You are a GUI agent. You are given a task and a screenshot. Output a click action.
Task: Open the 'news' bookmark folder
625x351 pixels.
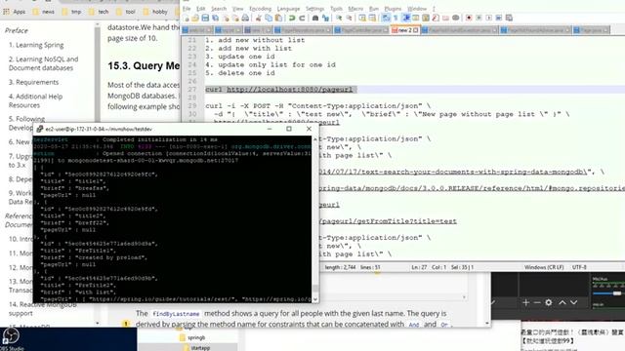[43, 12]
